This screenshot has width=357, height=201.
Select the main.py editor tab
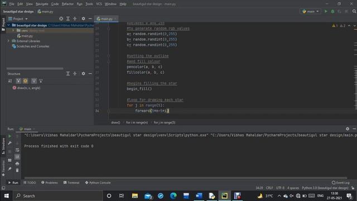107,19
